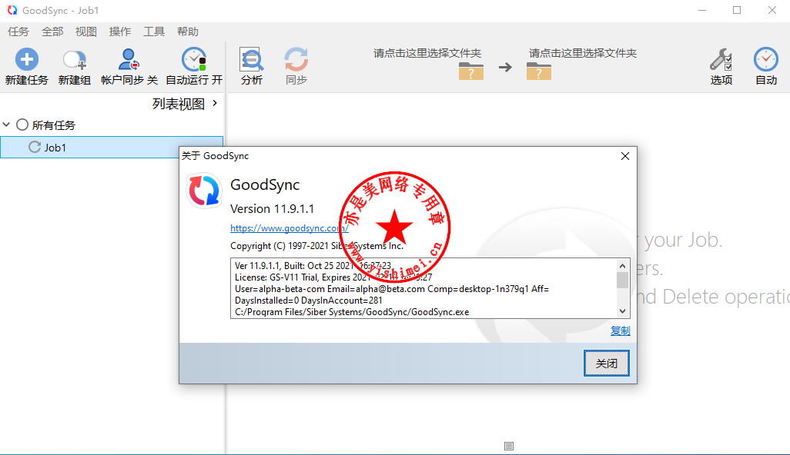
Task: Click the 'Ver 11.9.1.1, Built' line
Action: pos(313,265)
